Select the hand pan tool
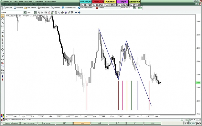This screenshot has height=126, width=202. pos(3,19)
